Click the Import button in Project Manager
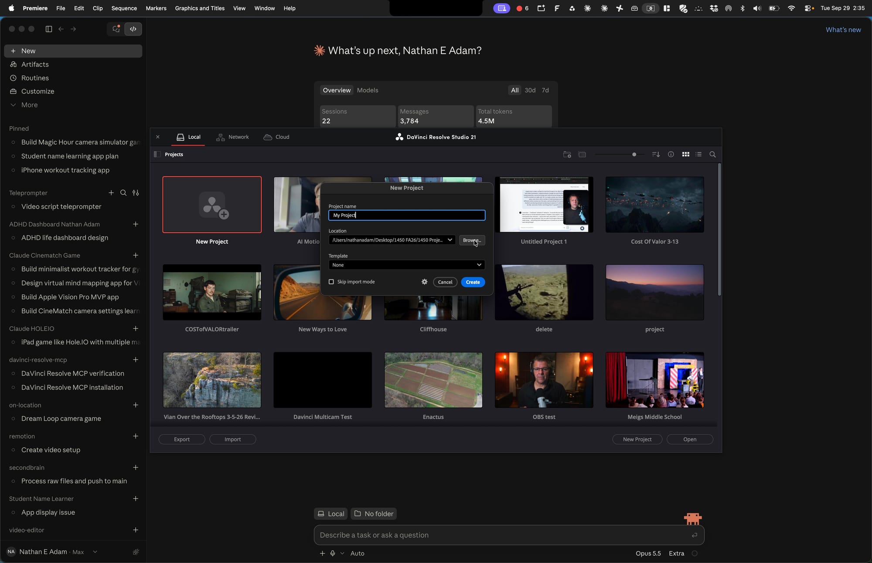 [x=232, y=439]
